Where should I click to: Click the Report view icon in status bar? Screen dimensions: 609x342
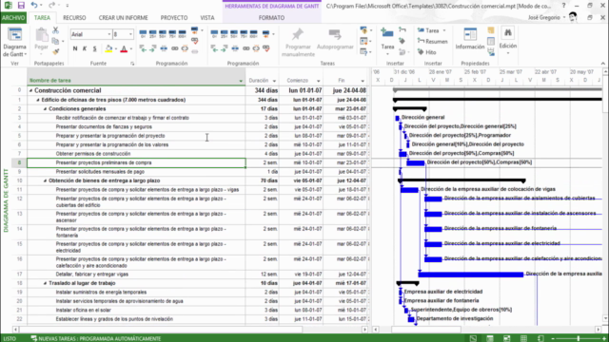tap(540, 338)
